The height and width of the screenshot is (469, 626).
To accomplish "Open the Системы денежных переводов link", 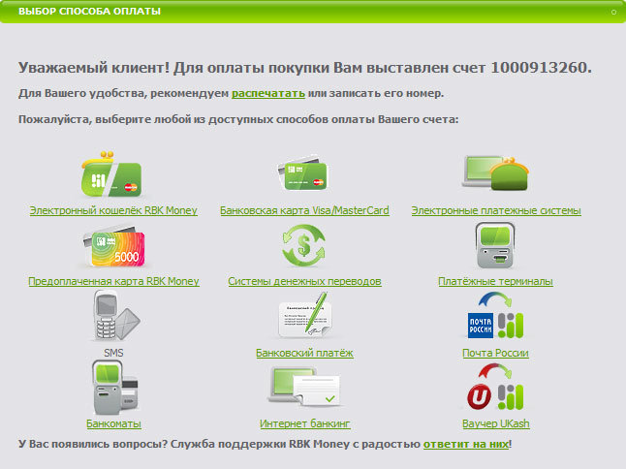I will pyautogui.click(x=304, y=281).
